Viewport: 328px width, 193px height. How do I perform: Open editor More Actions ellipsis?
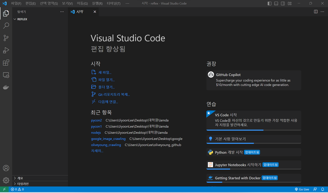(322, 12)
